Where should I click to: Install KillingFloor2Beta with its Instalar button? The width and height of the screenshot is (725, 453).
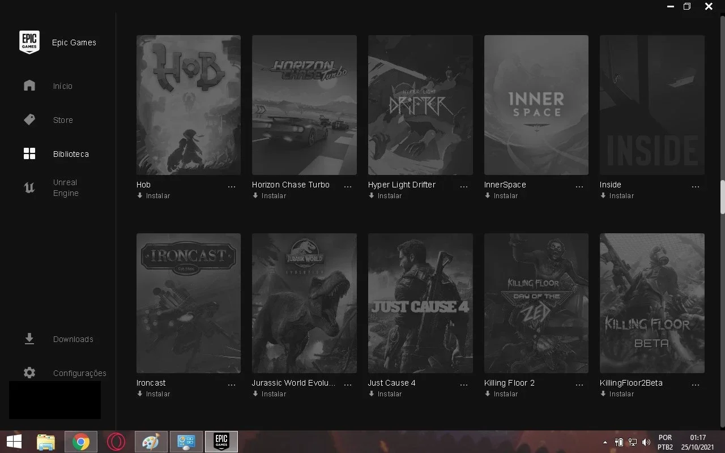pyautogui.click(x=617, y=394)
